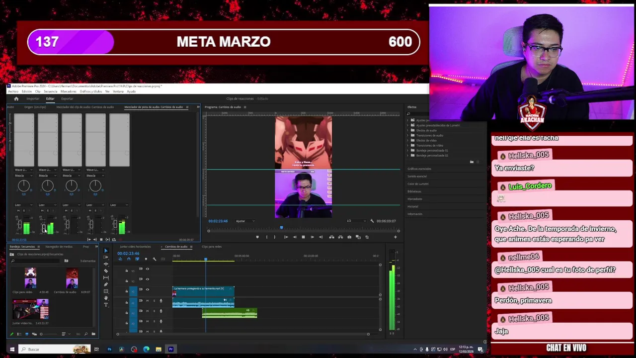Click new custom bin icon in Effects panel
The image size is (636, 358).
(x=472, y=162)
